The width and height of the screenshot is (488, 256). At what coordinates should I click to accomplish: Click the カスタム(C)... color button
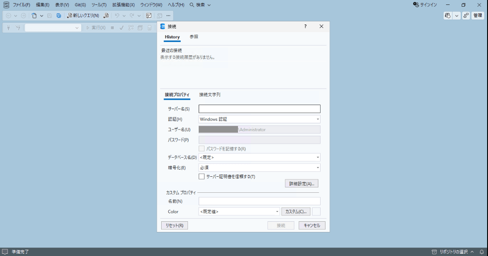coord(296,211)
